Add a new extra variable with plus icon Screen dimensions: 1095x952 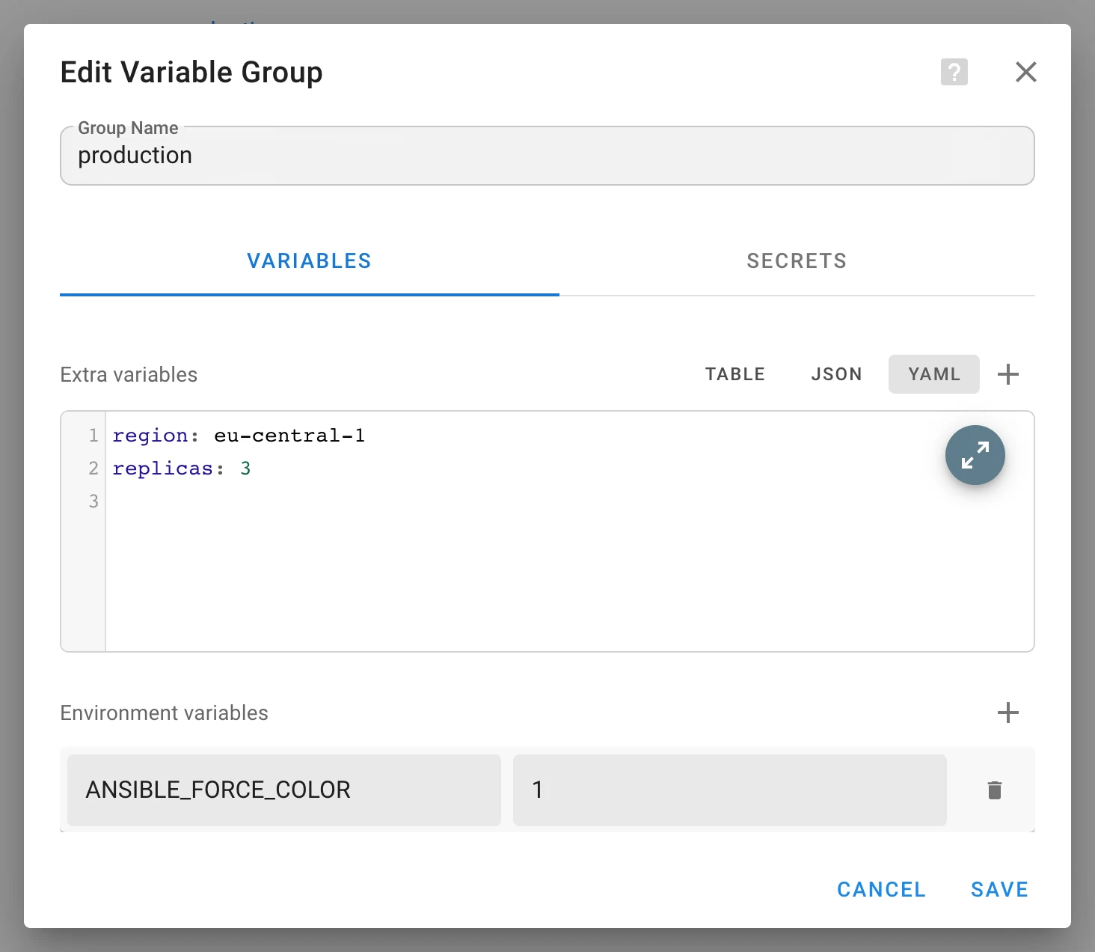click(x=1007, y=374)
